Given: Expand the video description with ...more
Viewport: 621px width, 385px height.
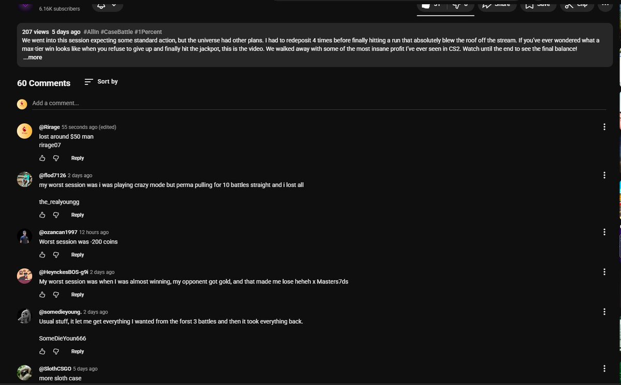Looking at the screenshot, I should coord(33,58).
